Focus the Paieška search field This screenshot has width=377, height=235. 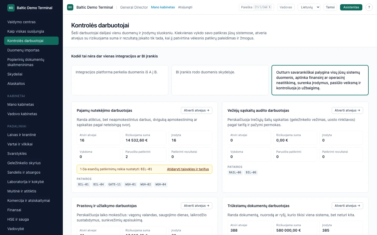(x=256, y=7)
